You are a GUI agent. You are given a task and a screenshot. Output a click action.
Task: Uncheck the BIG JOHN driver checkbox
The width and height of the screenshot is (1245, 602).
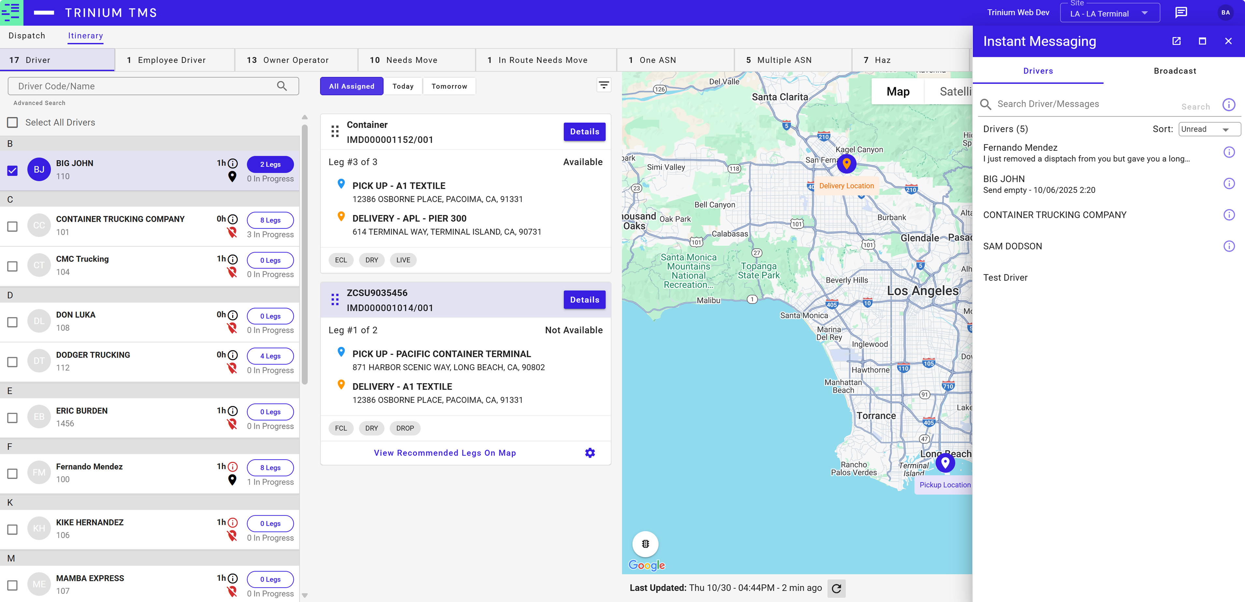[x=13, y=170]
